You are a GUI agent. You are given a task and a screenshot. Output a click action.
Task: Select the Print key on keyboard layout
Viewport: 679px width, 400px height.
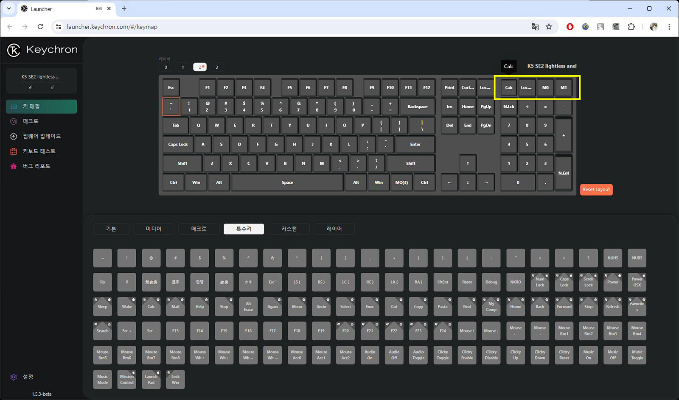pyautogui.click(x=449, y=87)
